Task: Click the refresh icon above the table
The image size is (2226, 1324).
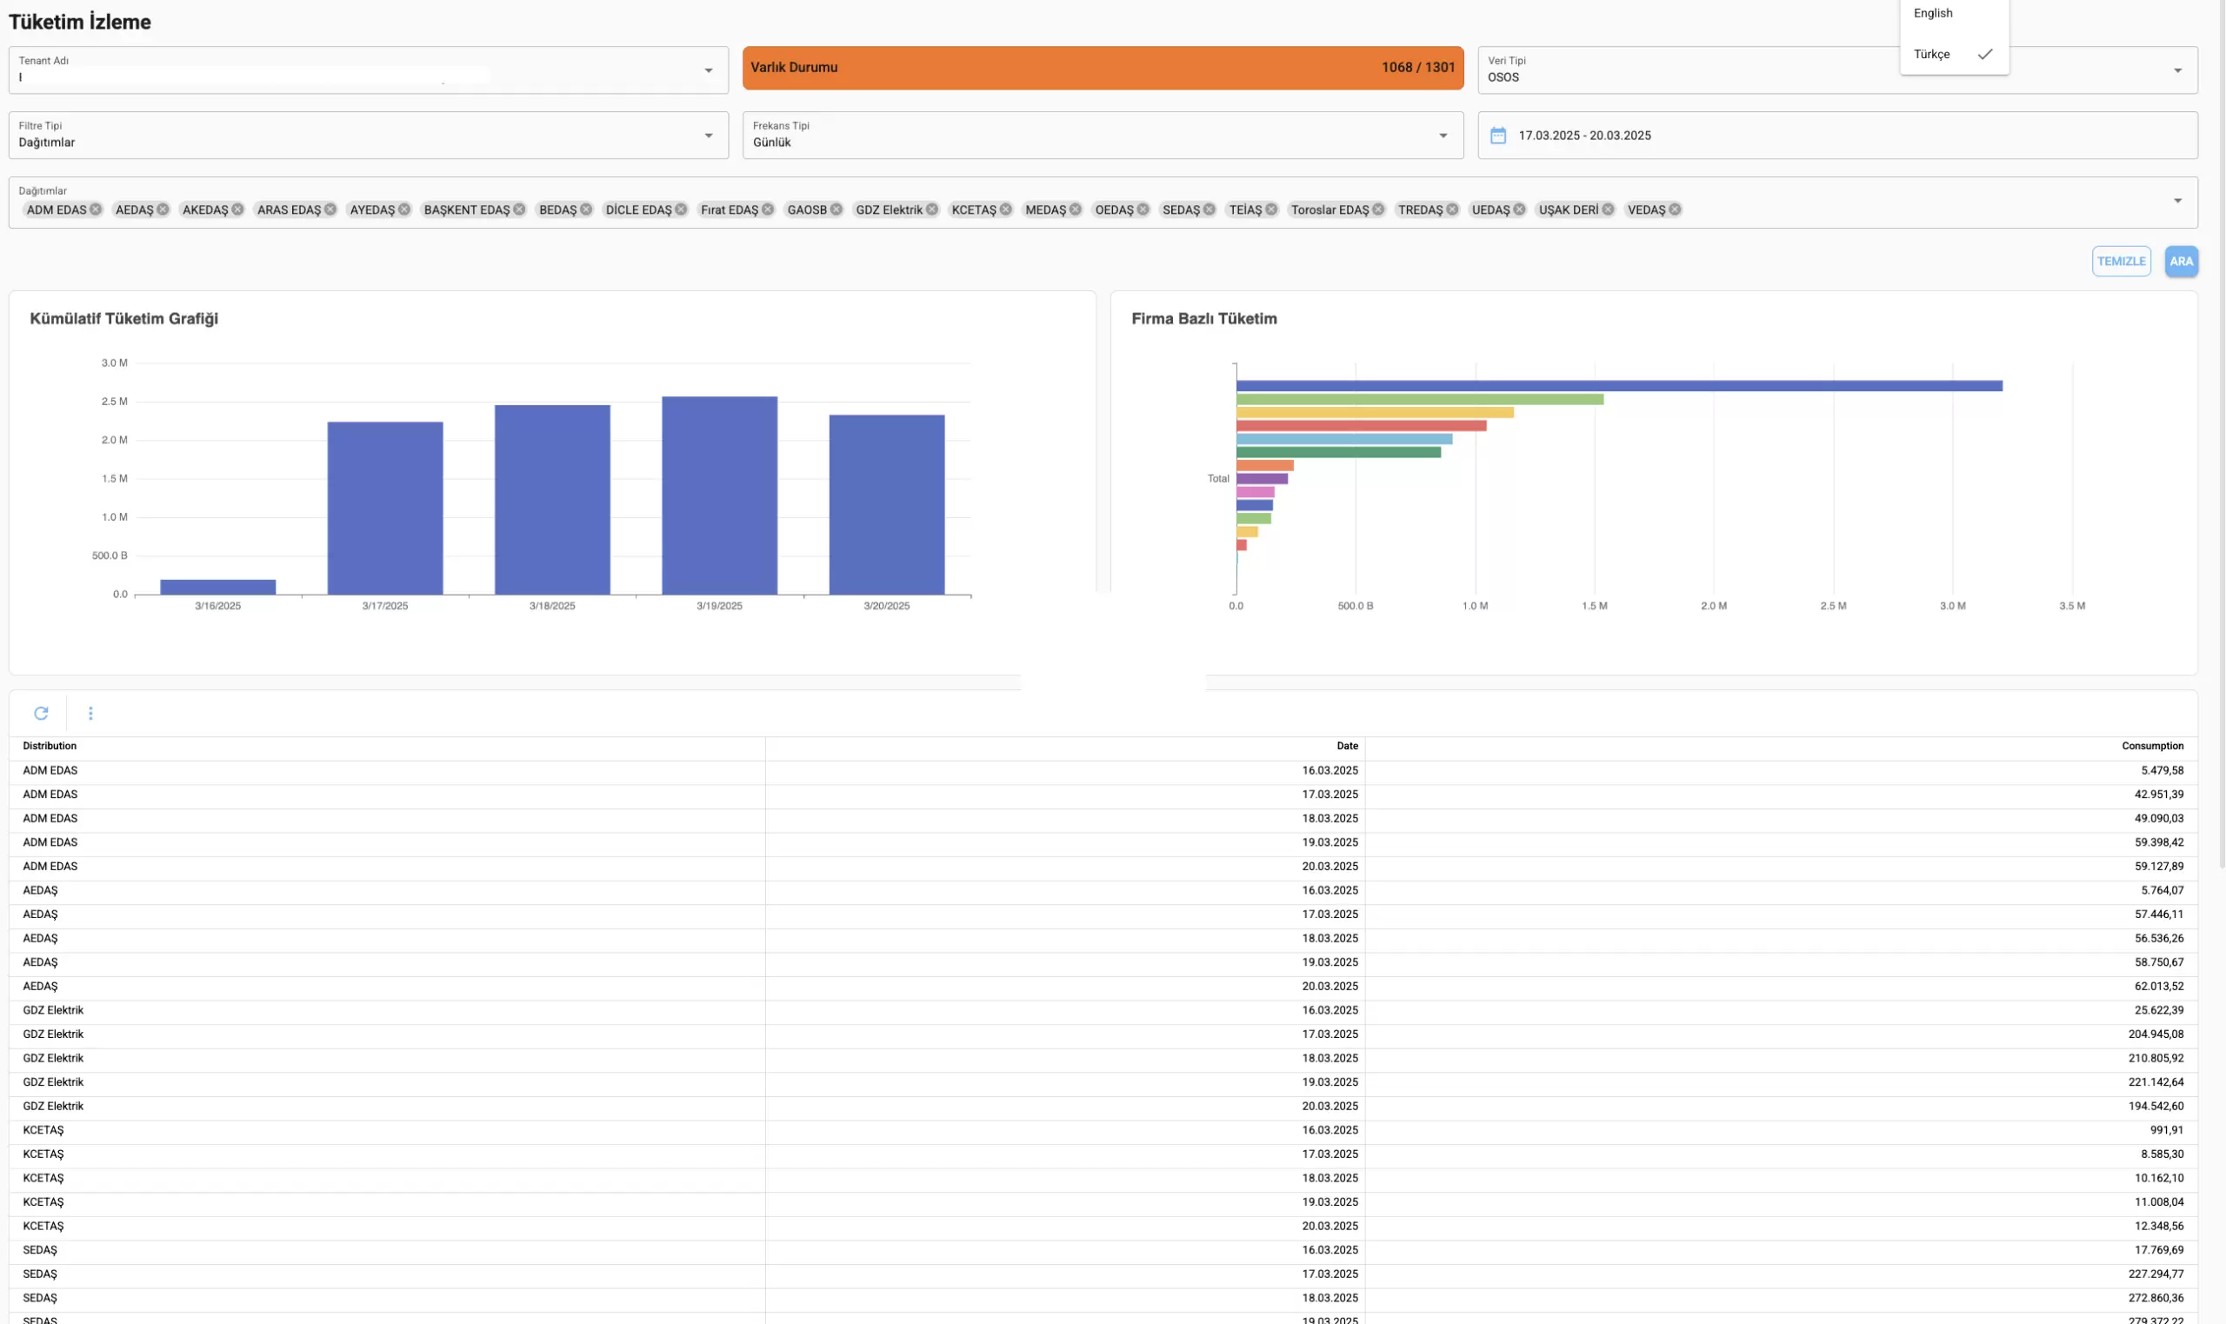Action: 41,713
